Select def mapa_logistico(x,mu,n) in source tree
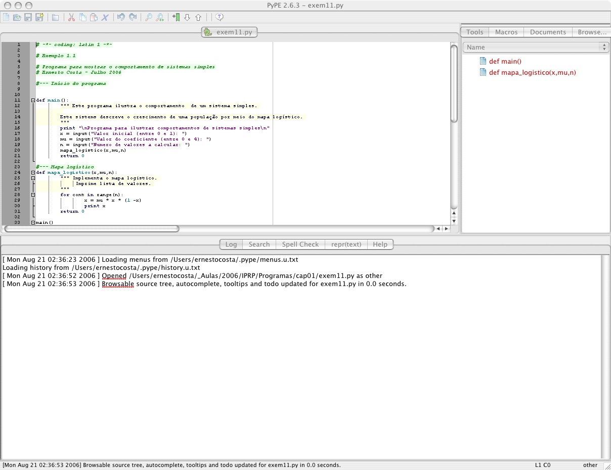Image resolution: width=611 pixels, height=470 pixels. [x=532, y=72]
